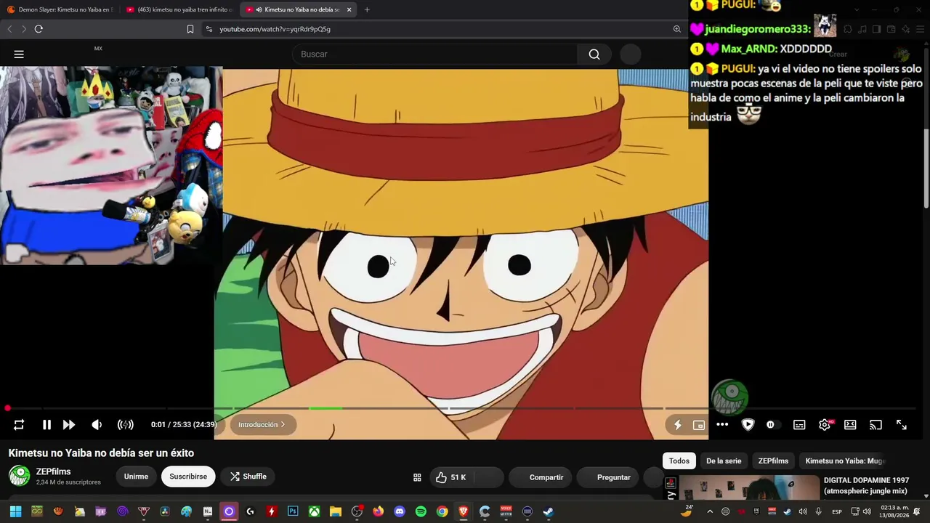Select the Todos filter chip
930x523 pixels.
click(679, 461)
